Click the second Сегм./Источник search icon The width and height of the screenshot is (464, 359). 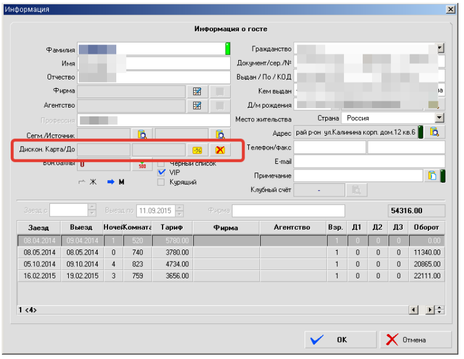(219, 134)
